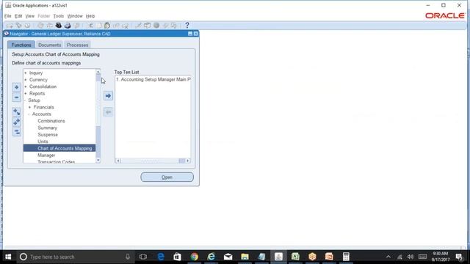Expand the Inquiry tree node

pos(26,73)
